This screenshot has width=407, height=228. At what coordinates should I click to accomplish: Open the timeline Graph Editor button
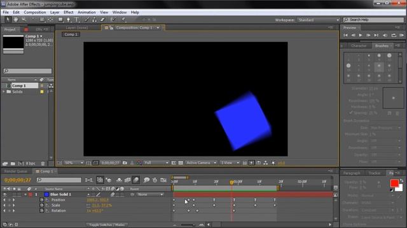point(163,180)
